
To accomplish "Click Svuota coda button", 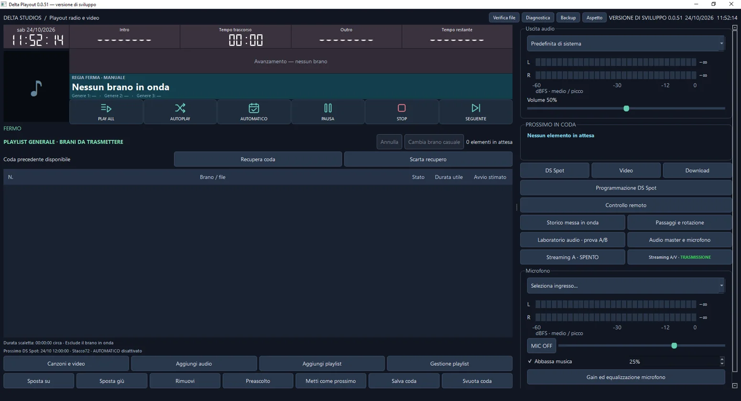I will (477, 381).
